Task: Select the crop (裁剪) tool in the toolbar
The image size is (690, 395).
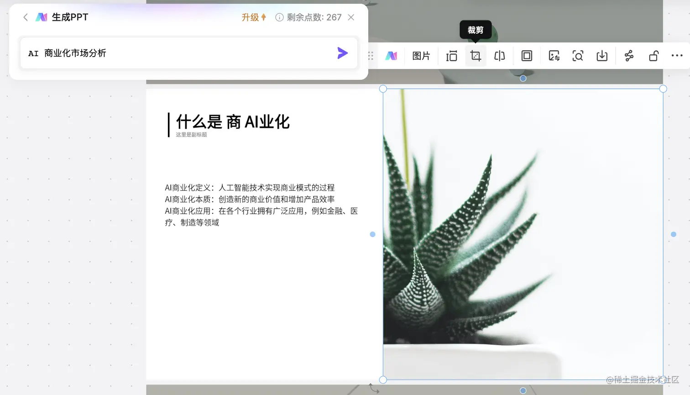Action: tap(476, 55)
